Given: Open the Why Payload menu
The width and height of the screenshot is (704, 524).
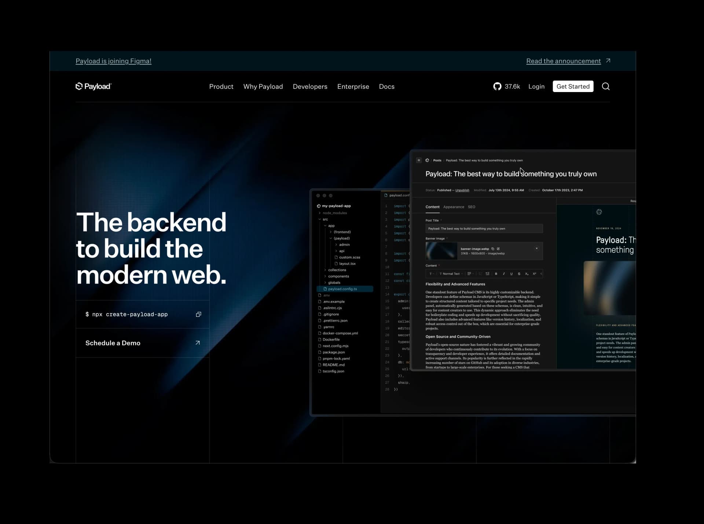Looking at the screenshot, I should [x=263, y=87].
